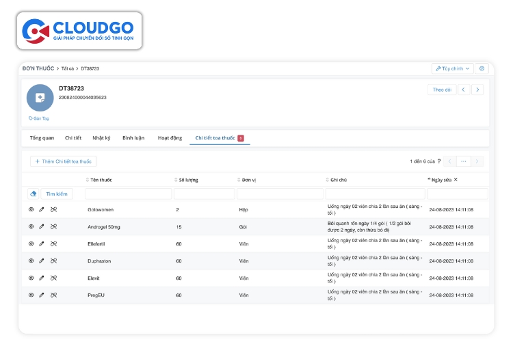Remove the Ngày sửa sort with the X
This screenshot has height=342, width=513.
(456, 180)
